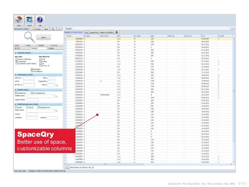Click the Latitude input field
The height and width of the screenshot is (187, 249).
tap(52, 118)
